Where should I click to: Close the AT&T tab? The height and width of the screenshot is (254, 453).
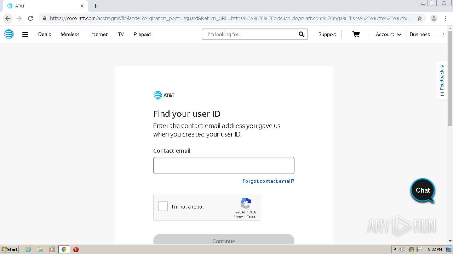(82, 6)
